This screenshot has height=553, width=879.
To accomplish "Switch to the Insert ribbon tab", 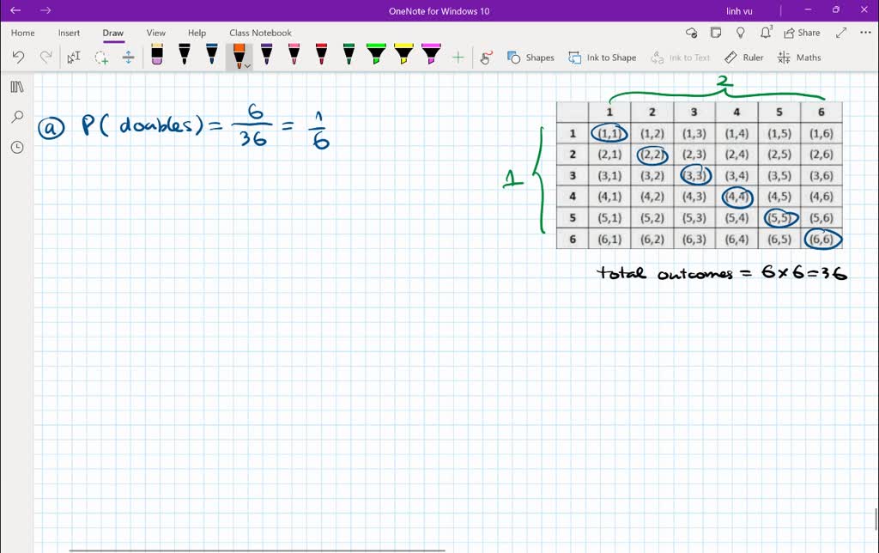I will point(69,33).
